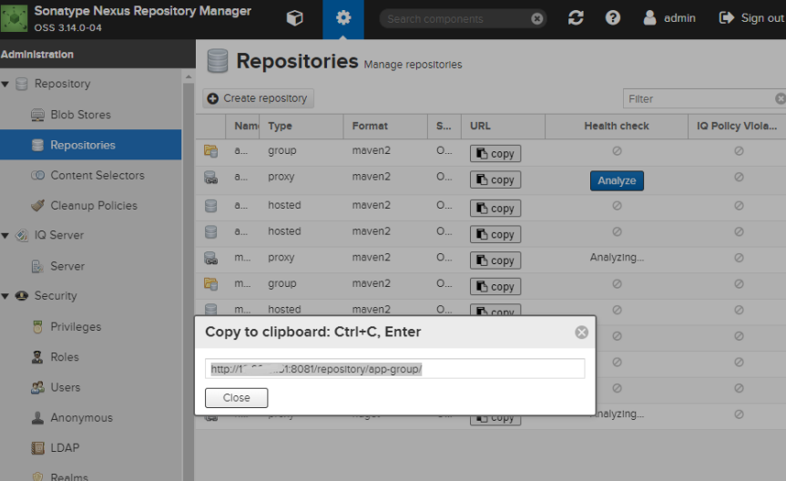Clear the Search components field icon

click(537, 18)
